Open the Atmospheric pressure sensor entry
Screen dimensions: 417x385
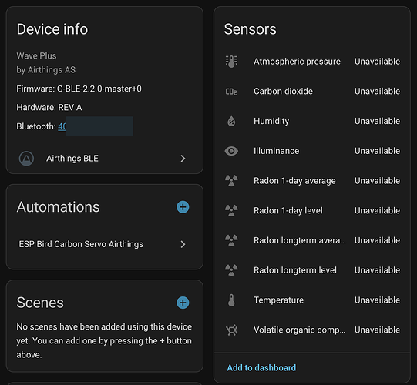(312, 62)
